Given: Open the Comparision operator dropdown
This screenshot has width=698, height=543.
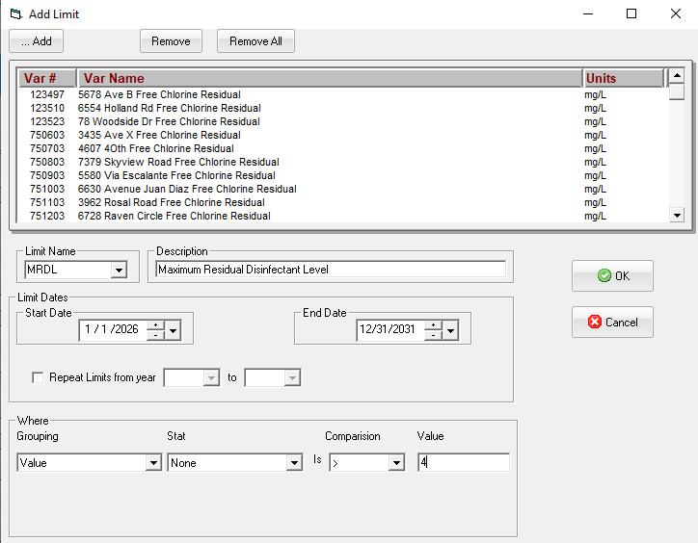Looking at the screenshot, I should 395,463.
